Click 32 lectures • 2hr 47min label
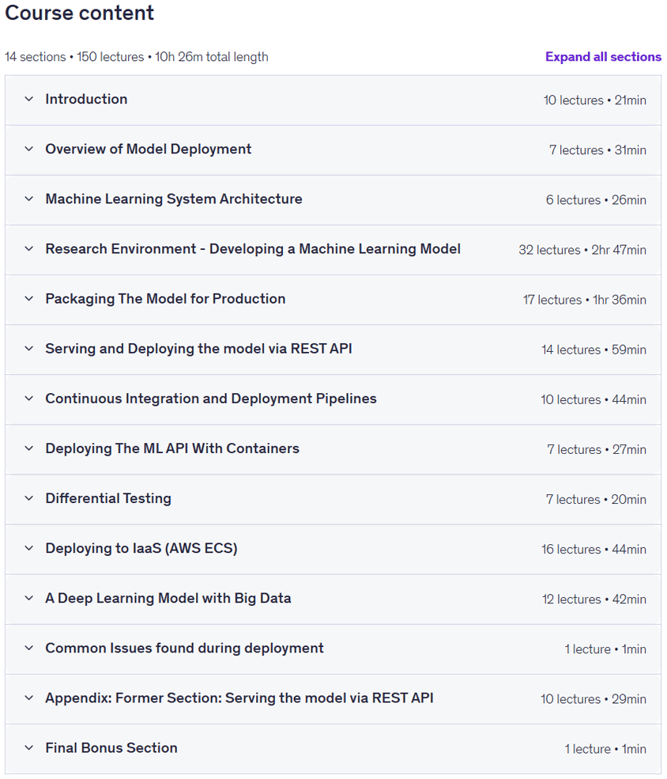This screenshot has width=667, height=779. point(582,250)
